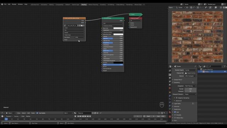Open the Modifiers wrench tab
The image size is (227, 128).
coord(170,96)
